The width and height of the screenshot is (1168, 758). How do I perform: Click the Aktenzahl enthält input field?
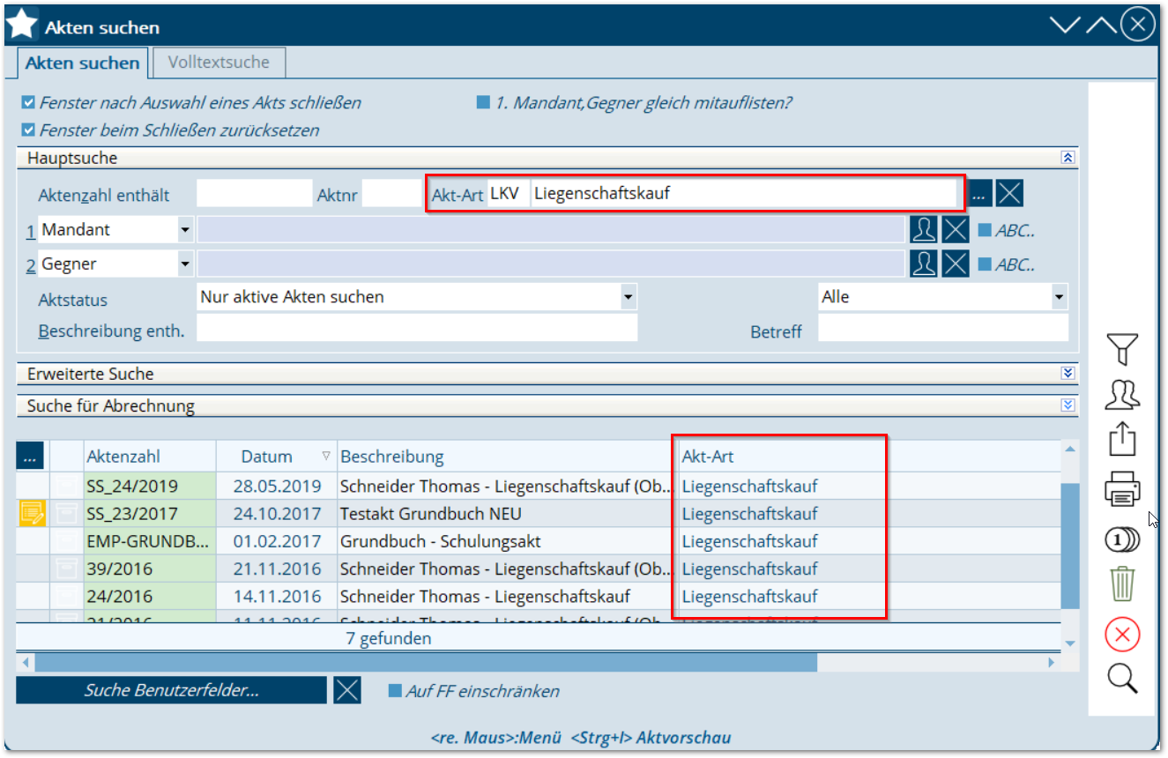click(254, 194)
